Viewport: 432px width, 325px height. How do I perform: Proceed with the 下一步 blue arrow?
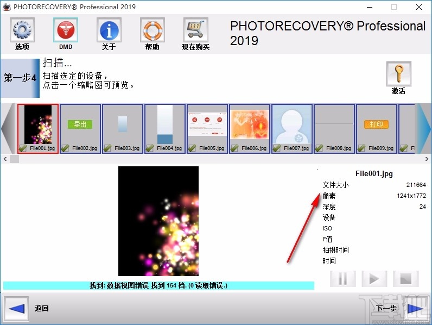pyautogui.click(x=416, y=309)
